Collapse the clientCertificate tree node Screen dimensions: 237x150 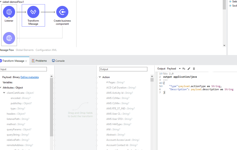pos(4,93)
